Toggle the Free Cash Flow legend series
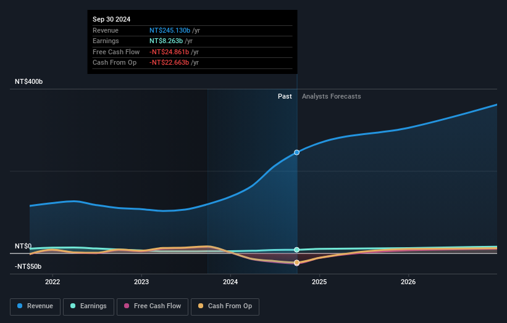The height and width of the screenshot is (323, 507). [x=153, y=306]
